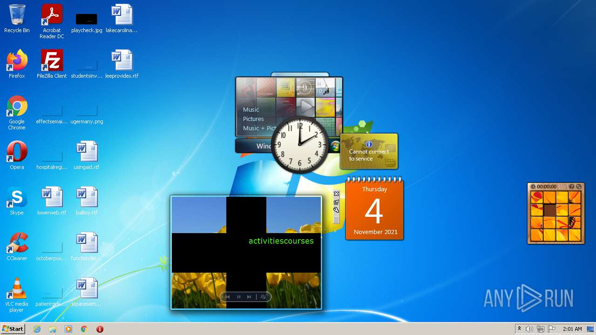596x335 pixels.
Task: Select usingaid.rtf document
Action: (x=87, y=155)
